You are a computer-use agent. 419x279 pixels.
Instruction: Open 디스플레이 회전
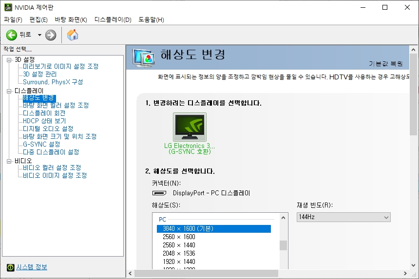coord(44,113)
